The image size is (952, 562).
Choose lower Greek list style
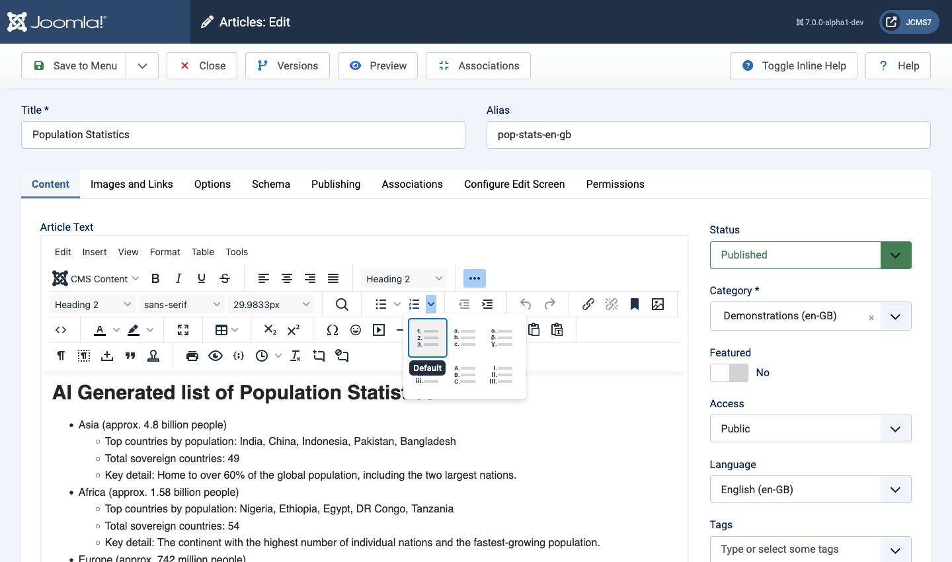point(502,338)
